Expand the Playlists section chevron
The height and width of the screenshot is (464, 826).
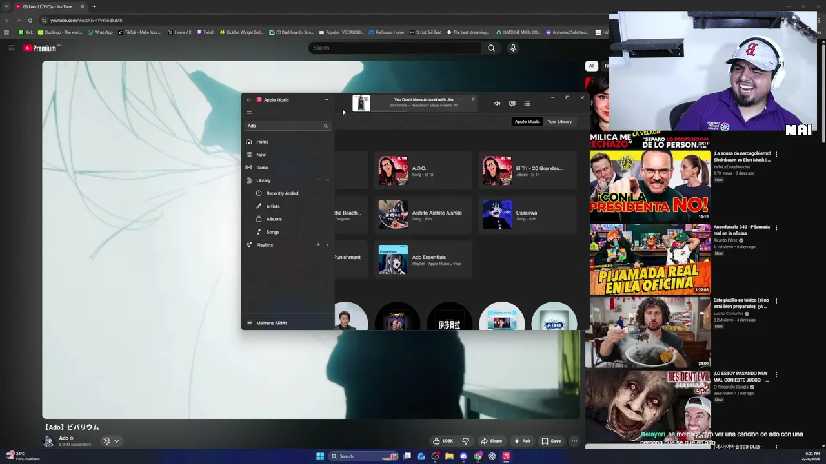pyautogui.click(x=327, y=245)
